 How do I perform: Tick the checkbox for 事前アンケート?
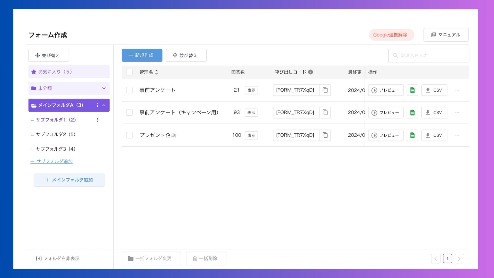pyautogui.click(x=129, y=90)
